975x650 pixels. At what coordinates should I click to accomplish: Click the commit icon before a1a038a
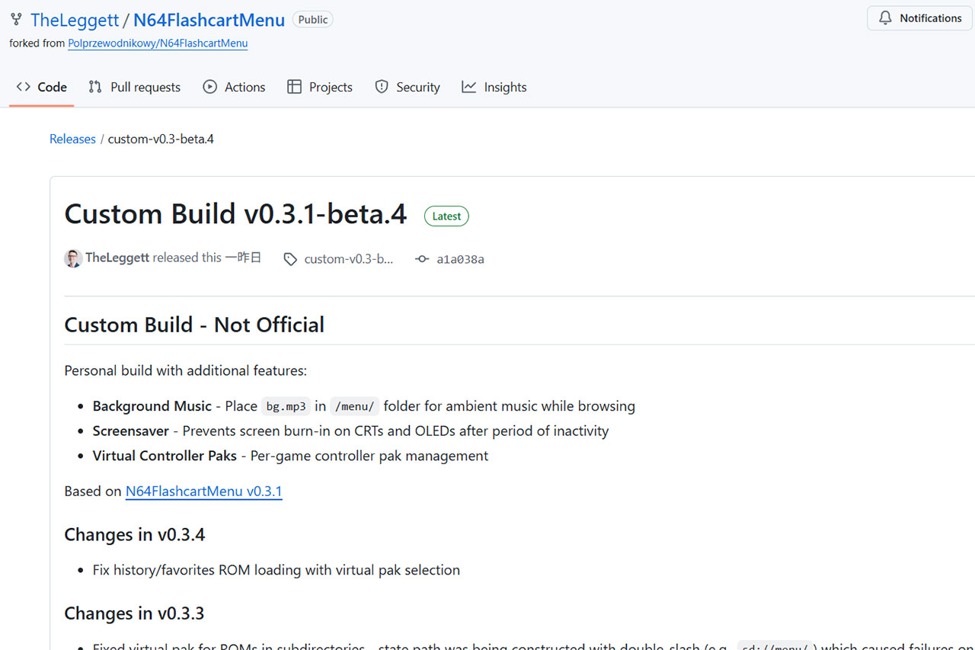[x=422, y=259]
